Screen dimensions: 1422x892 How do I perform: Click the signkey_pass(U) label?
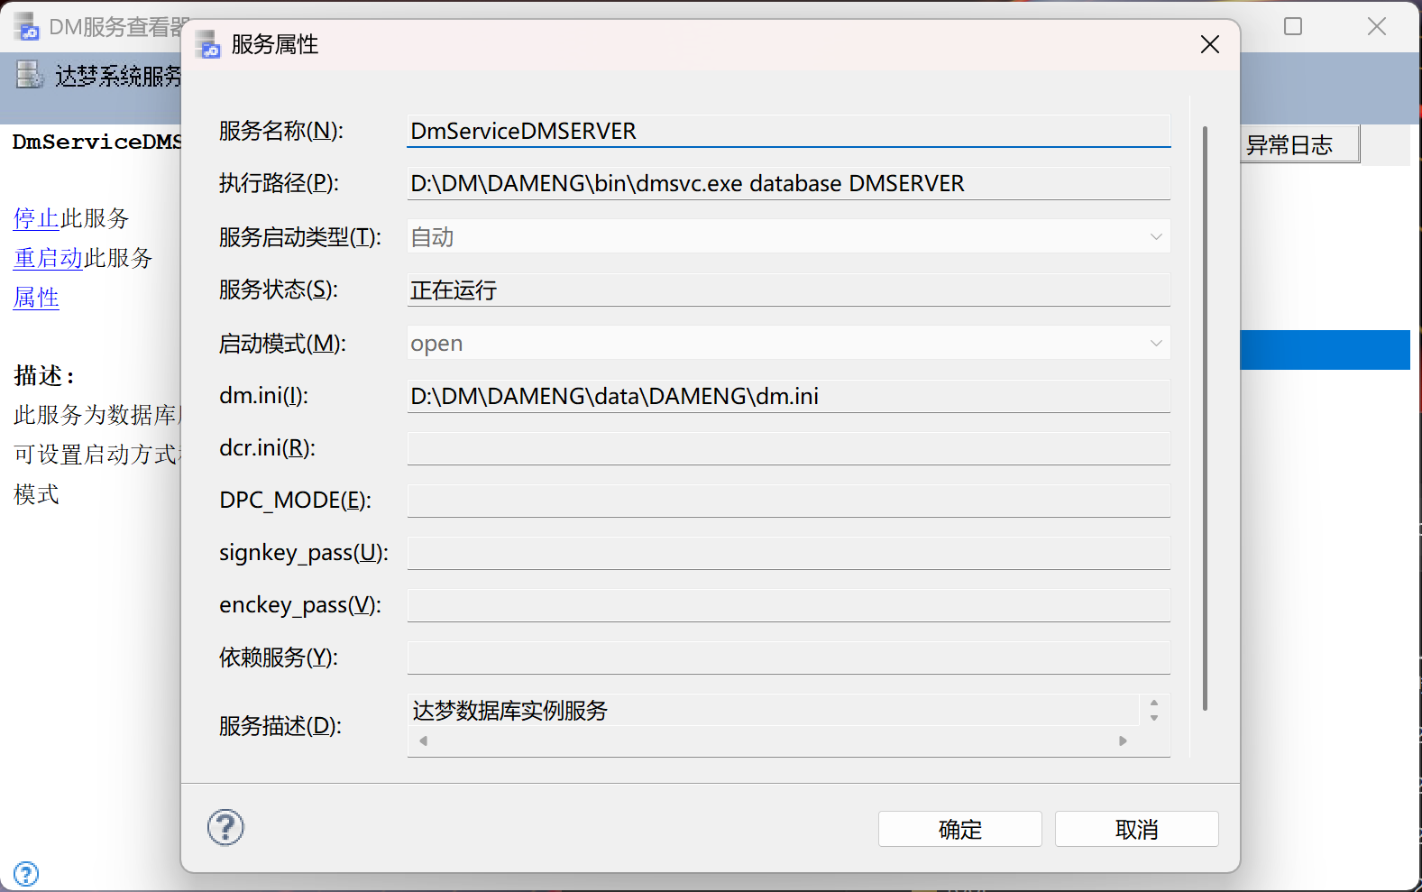pos(304,553)
